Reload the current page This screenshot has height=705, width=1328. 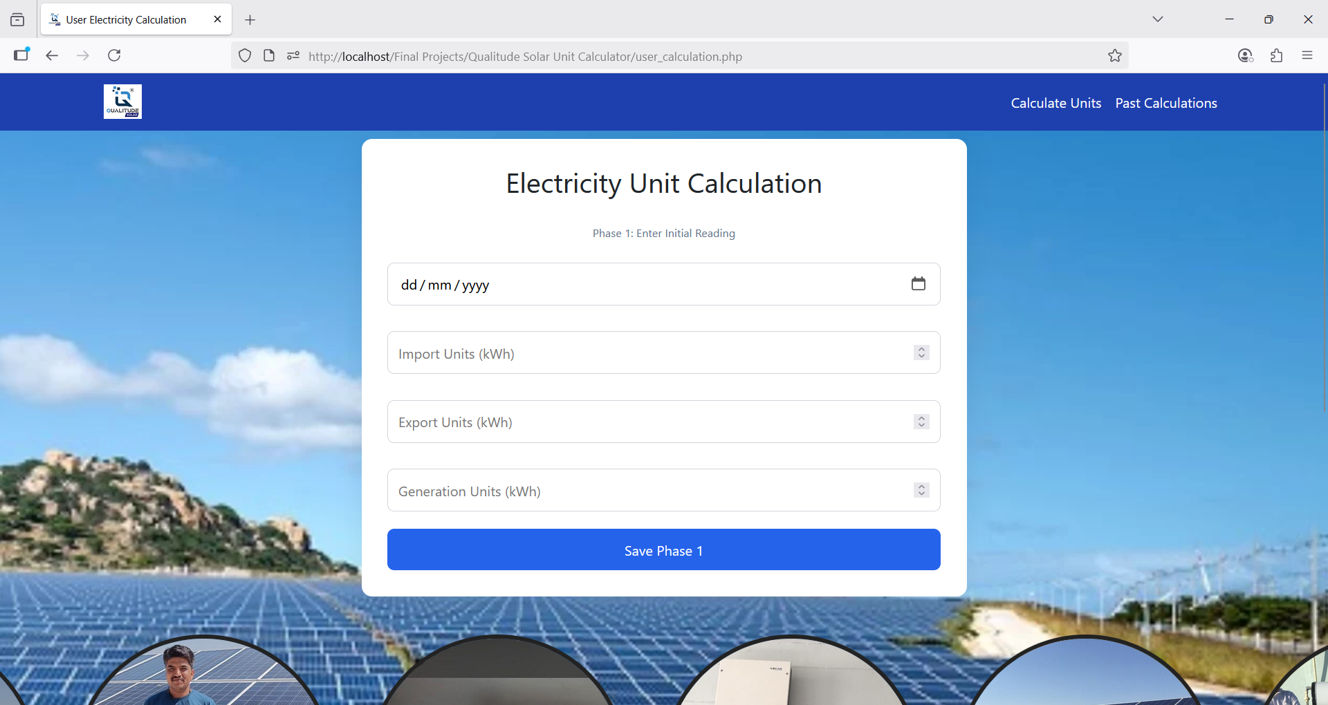click(114, 55)
